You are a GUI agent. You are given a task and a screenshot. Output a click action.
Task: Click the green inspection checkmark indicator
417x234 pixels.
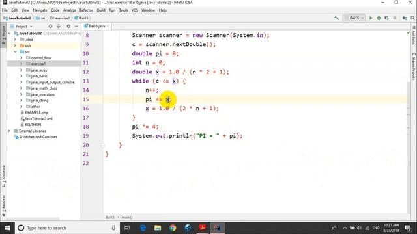point(409,33)
